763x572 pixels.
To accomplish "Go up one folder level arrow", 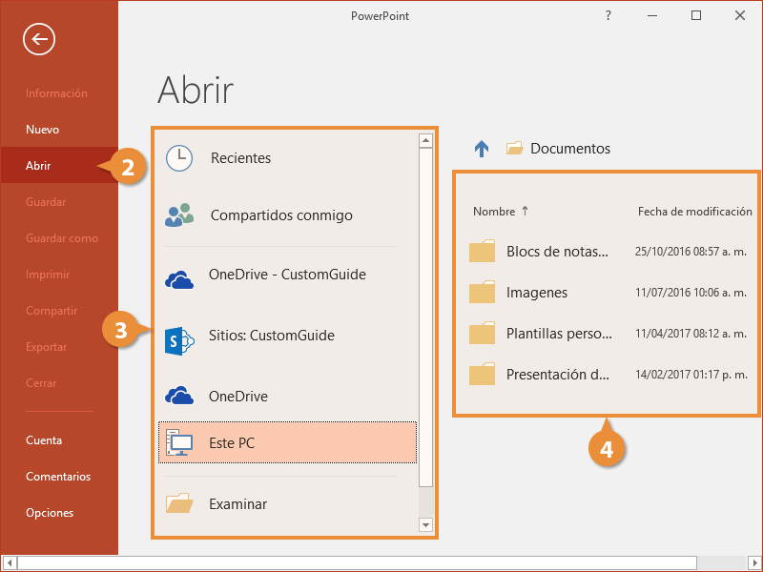I will [482, 149].
